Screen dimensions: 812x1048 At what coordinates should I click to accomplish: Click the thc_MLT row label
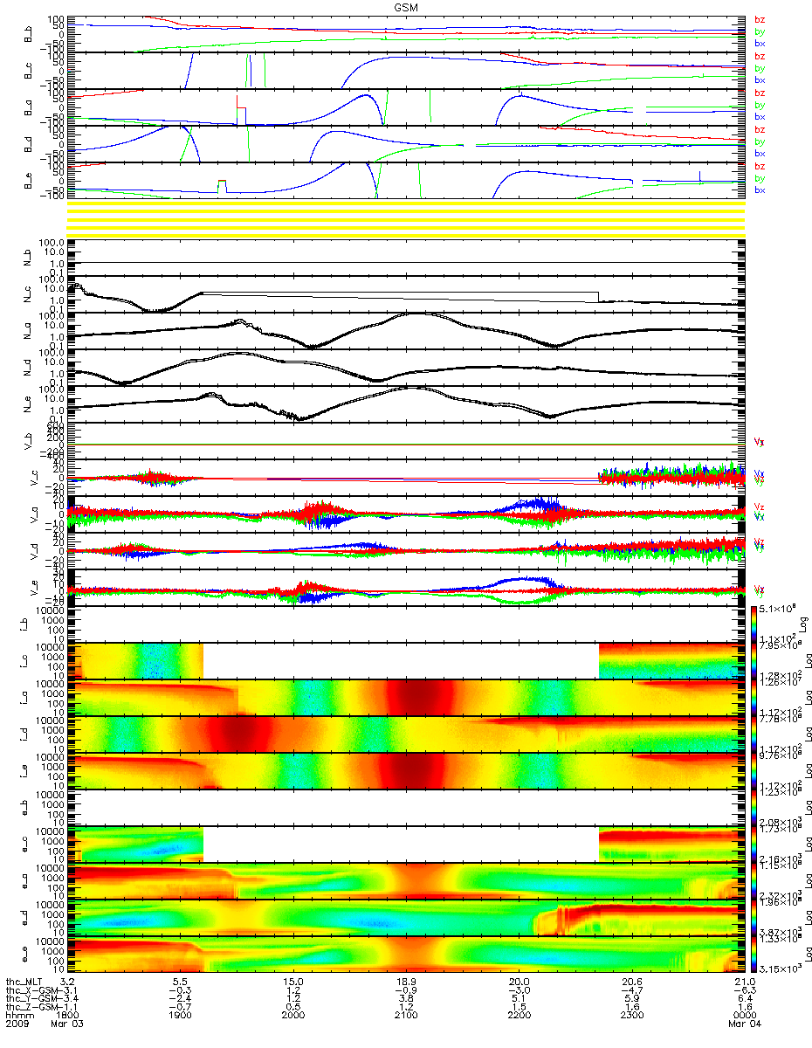(x=25, y=983)
